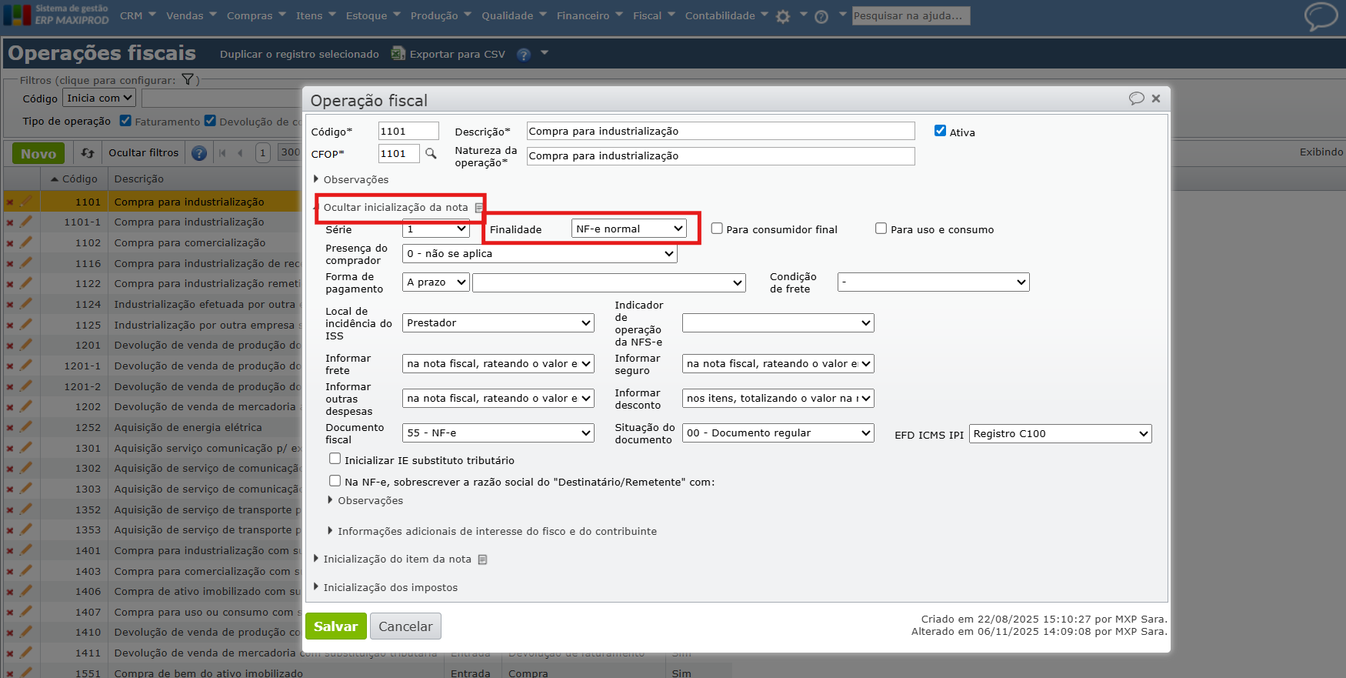
Task: Go to first page of the list
Action: (x=223, y=153)
